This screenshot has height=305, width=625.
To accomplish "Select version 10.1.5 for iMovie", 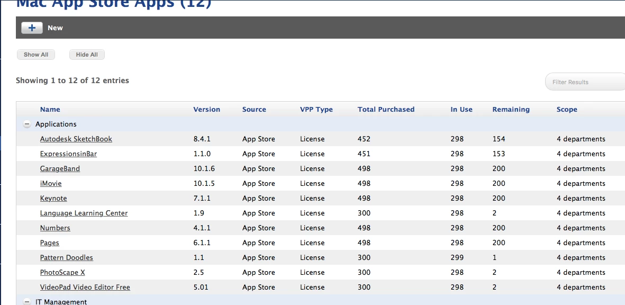I will pos(204,183).
